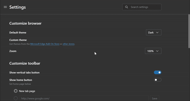Select the New tab page radio option
190x101 pixels.
click(16, 91)
